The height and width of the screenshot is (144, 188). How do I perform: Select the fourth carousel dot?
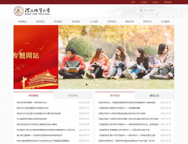pos(94,85)
